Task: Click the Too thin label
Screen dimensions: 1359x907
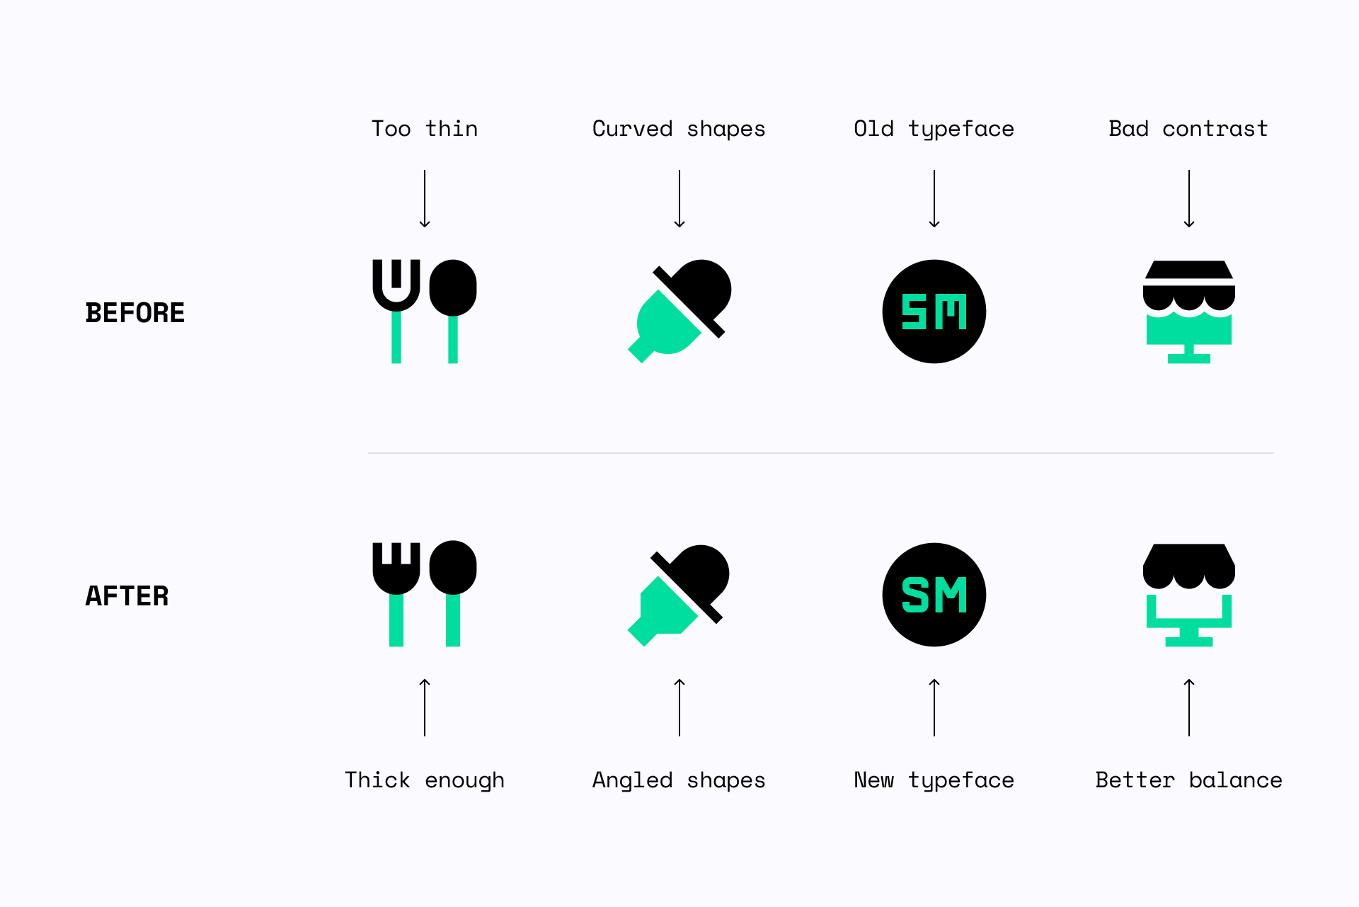Action: 425,128
